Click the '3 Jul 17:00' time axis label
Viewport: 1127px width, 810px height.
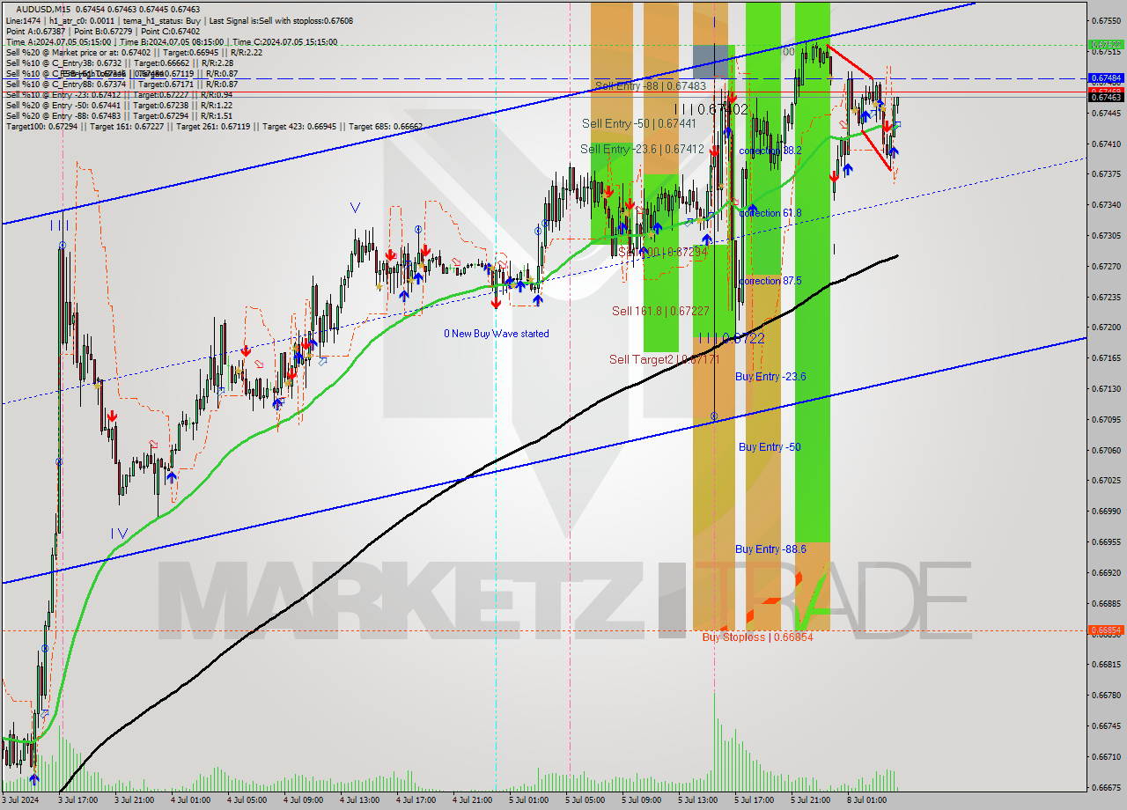pyautogui.click(x=77, y=800)
